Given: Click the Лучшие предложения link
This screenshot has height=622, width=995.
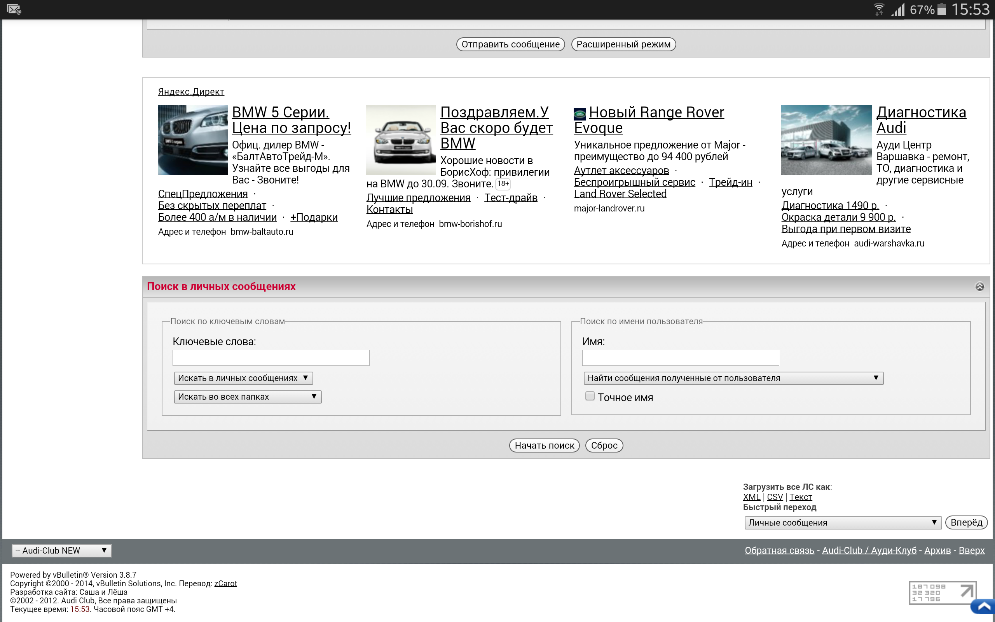Looking at the screenshot, I should [x=419, y=198].
